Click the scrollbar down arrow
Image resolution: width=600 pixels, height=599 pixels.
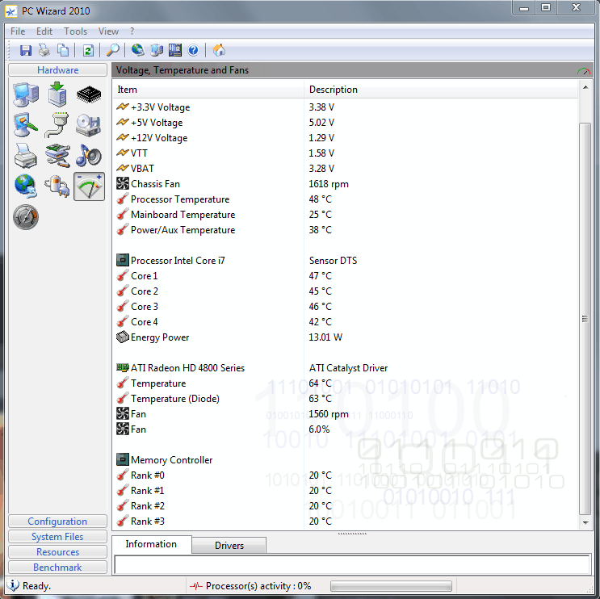point(585,522)
